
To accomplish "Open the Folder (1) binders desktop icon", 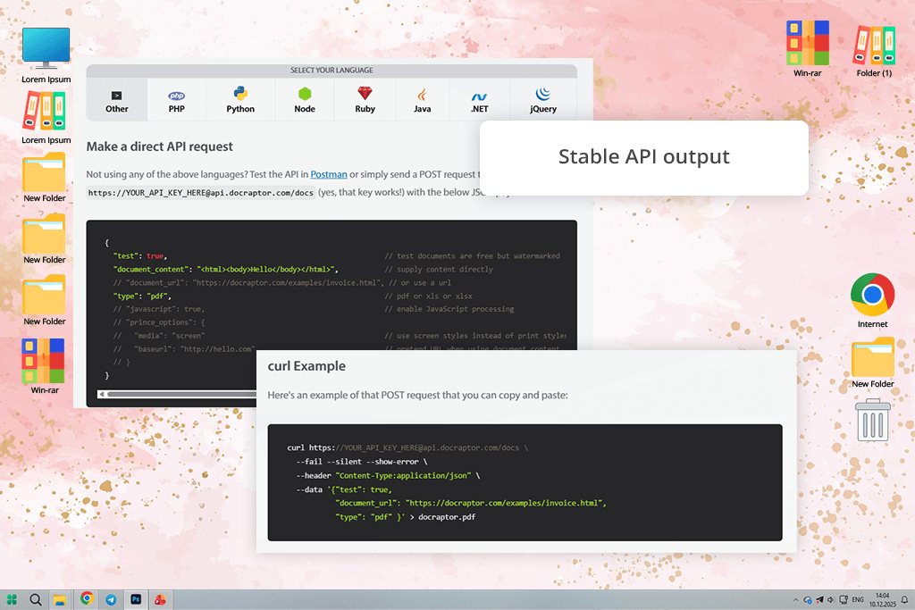I will point(874,51).
